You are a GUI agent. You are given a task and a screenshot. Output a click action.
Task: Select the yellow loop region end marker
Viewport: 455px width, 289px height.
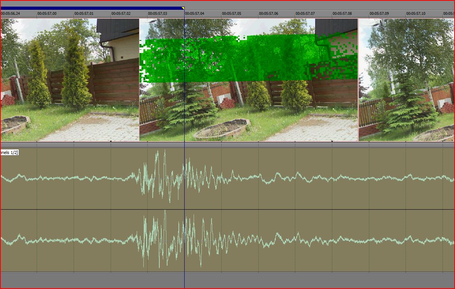183,8
